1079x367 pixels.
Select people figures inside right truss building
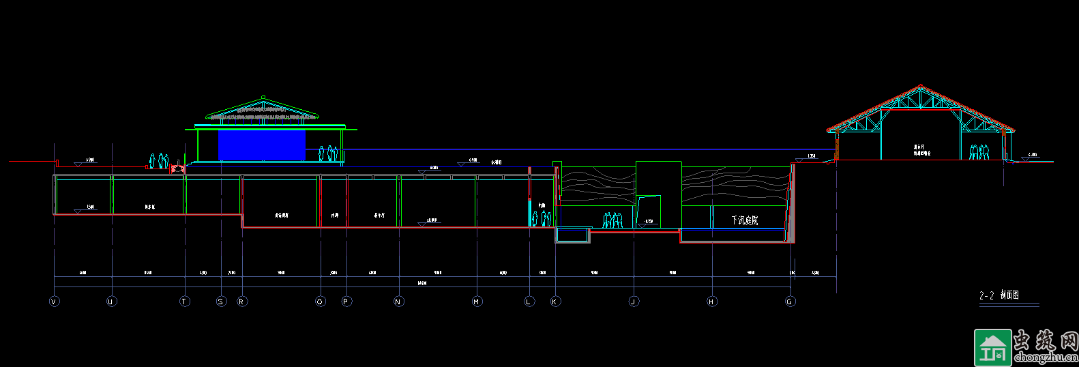click(978, 153)
